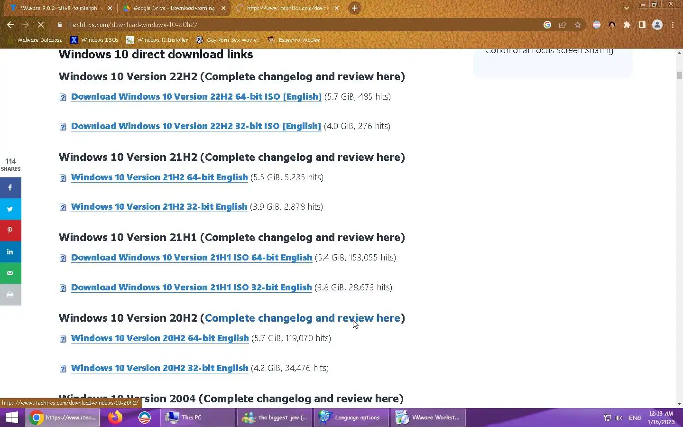Image resolution: width=683 pixels, height=427 pixels.
Task: Close the VMware 9.0.2 tab
Action: click(x=110, y=8)
